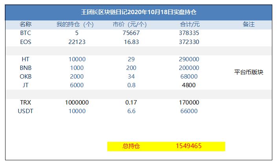Select BNB holding value 1000
This screenshot has height=165, width=279.
coord(77,68)
